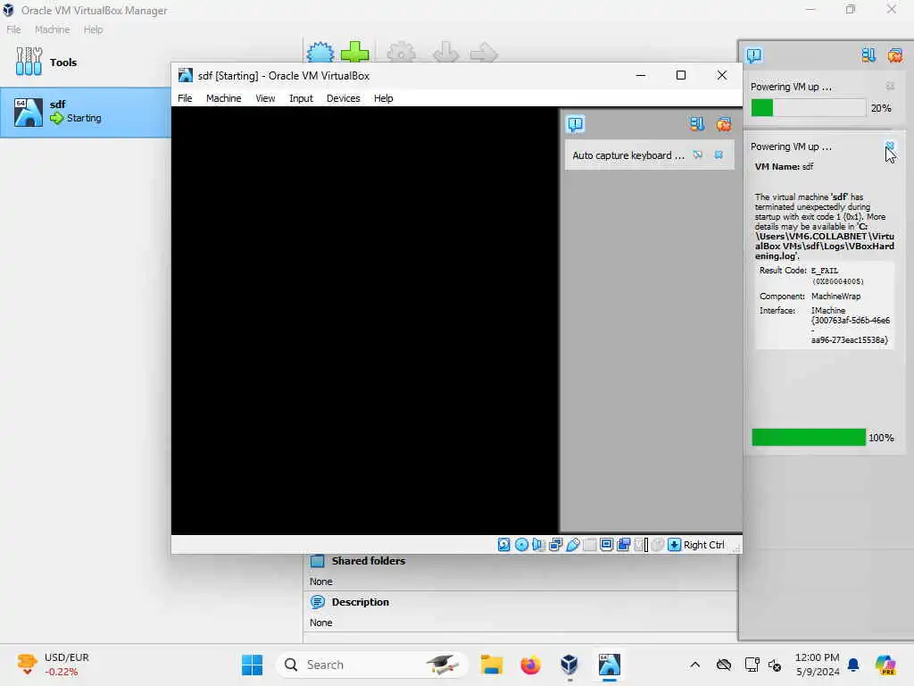Click the display indicator in VM status bar

tap(606, 545)
